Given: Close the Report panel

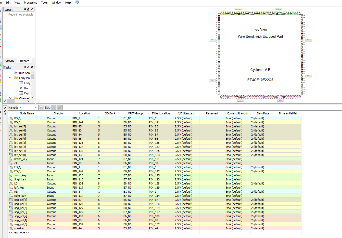Looking at the screenshot, I should 32,9.
